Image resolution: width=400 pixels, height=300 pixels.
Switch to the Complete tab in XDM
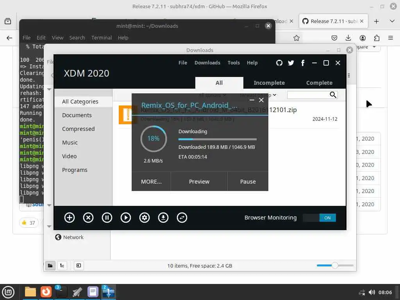pyautogui.click(x=320, y=83)
